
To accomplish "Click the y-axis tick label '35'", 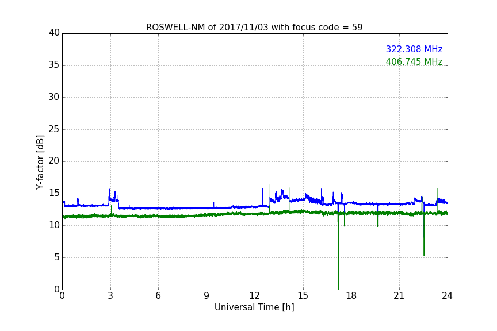I will point(54,65).
